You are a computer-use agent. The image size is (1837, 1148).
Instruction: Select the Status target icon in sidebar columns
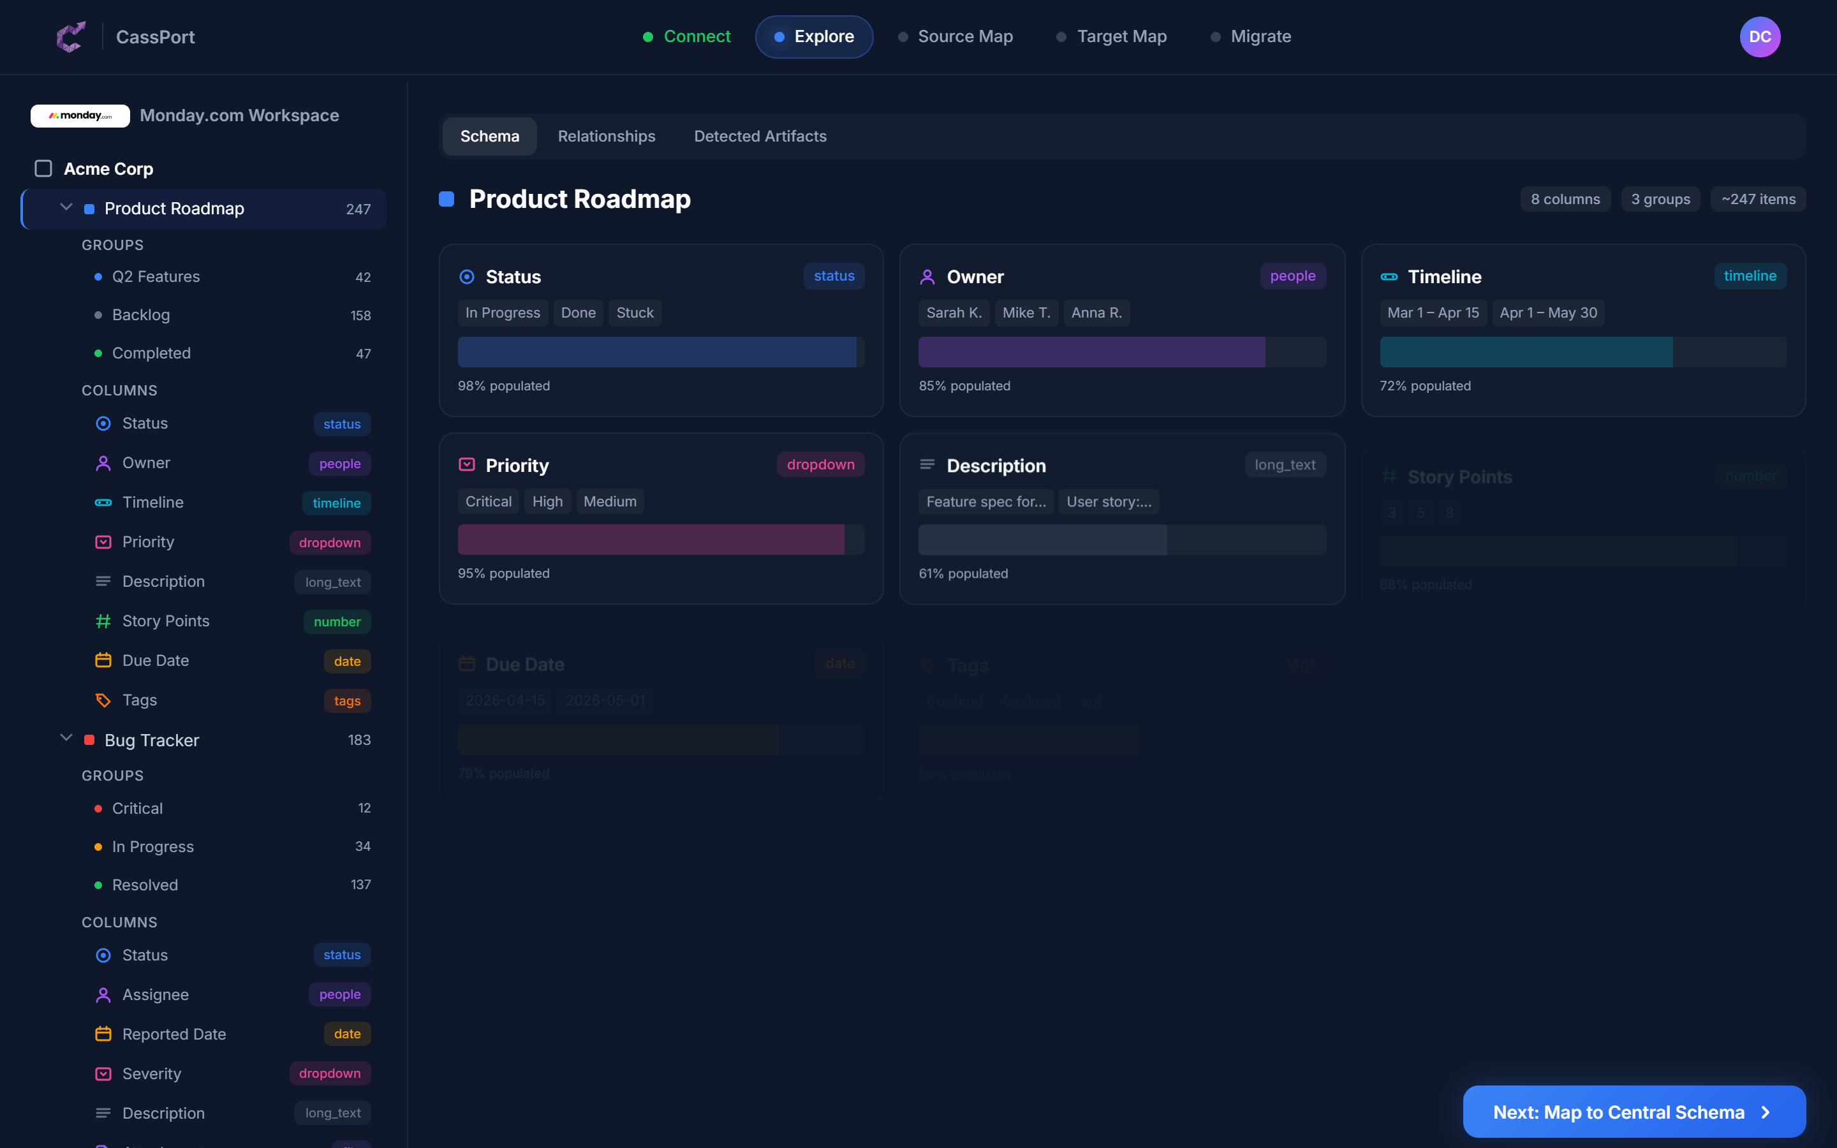(x=103, y=423)
